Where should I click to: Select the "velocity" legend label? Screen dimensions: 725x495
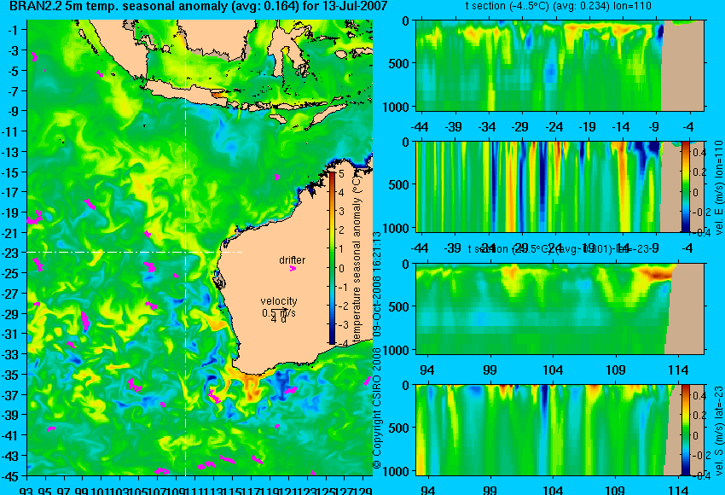[x=279, y=301]
